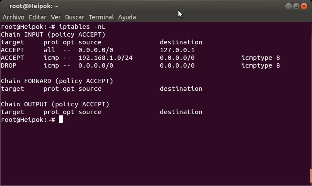
Task: Click source 192.168.1.0/24 in the ACCEPT row
Action: (x=106, y=58)
